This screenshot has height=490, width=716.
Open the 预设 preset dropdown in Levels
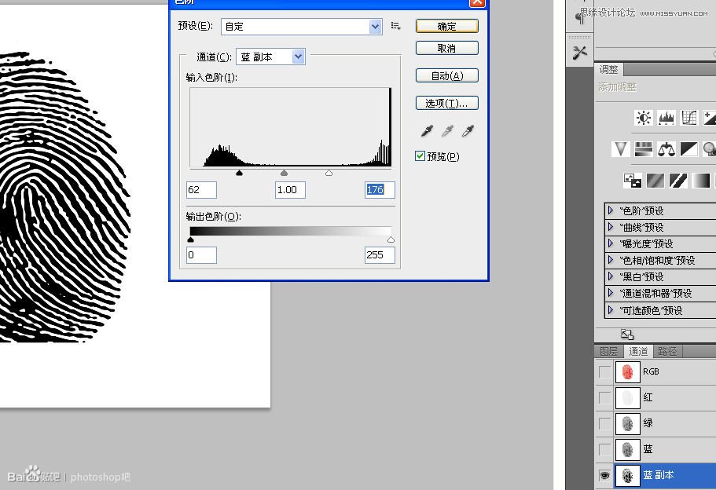(x=376, y=26)
